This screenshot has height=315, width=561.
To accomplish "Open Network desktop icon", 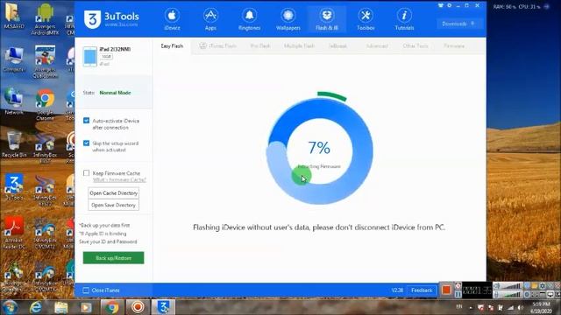I will (x=14, y=101).
